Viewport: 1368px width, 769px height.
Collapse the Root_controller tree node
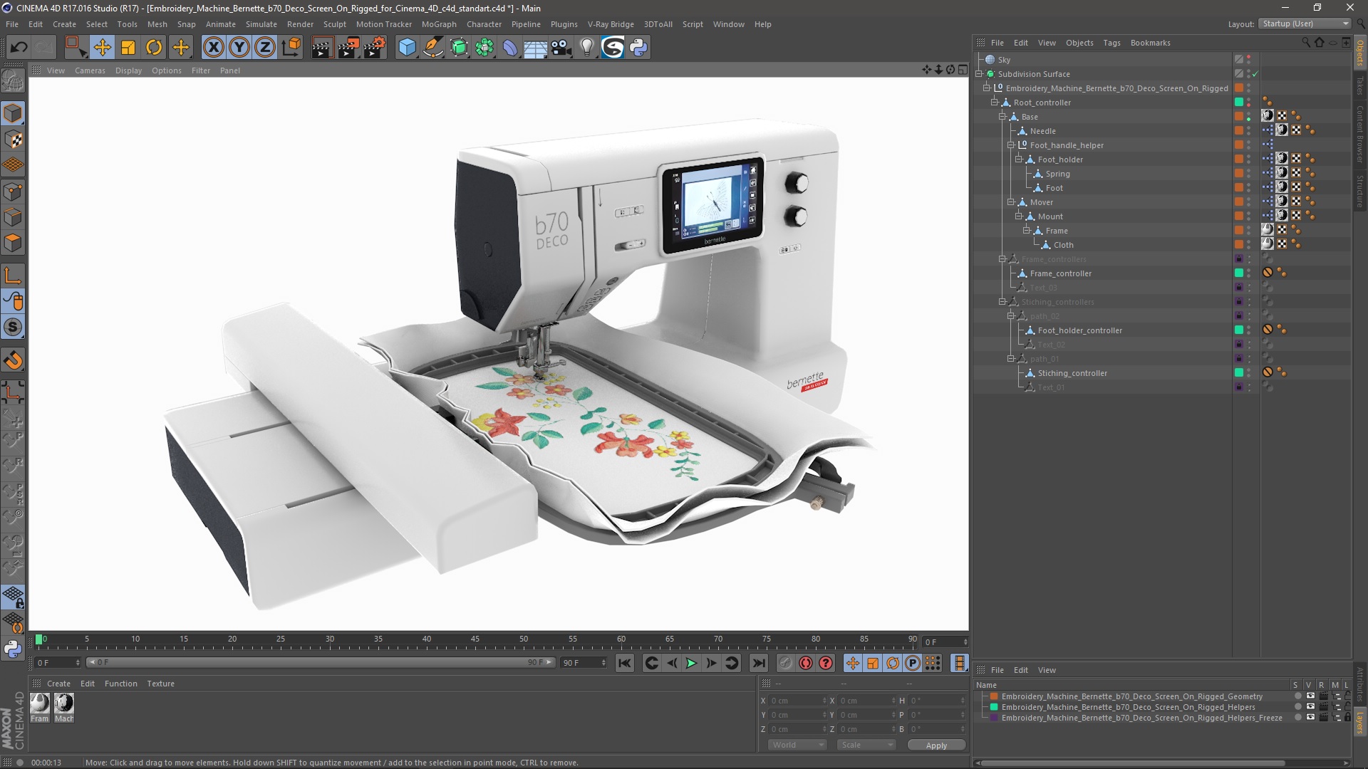coord(995,103)
